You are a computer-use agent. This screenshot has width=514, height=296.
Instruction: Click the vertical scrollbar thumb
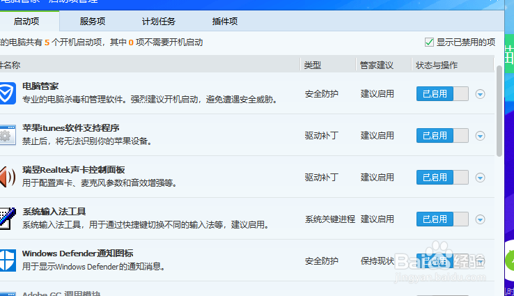(499, 111)
